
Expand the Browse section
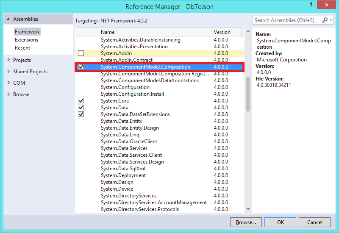(8, 94)
